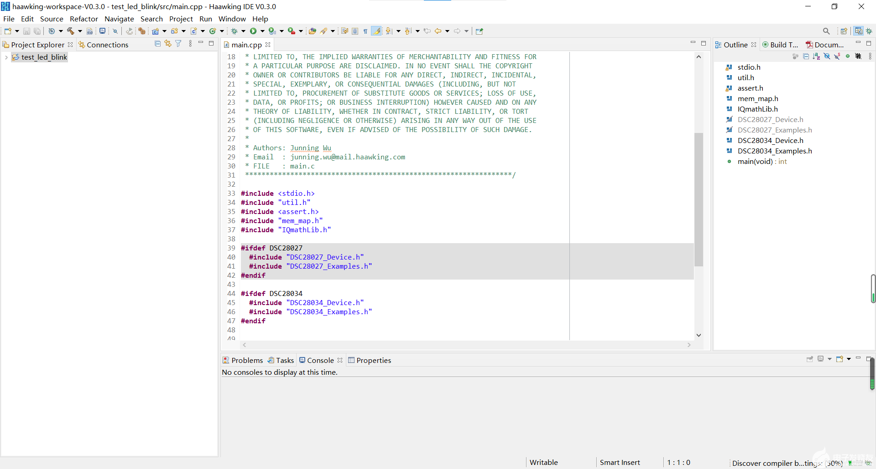Toggle Link with Editor in Project Explorer
The image size is (876, 469).
[x=168, y=44]
